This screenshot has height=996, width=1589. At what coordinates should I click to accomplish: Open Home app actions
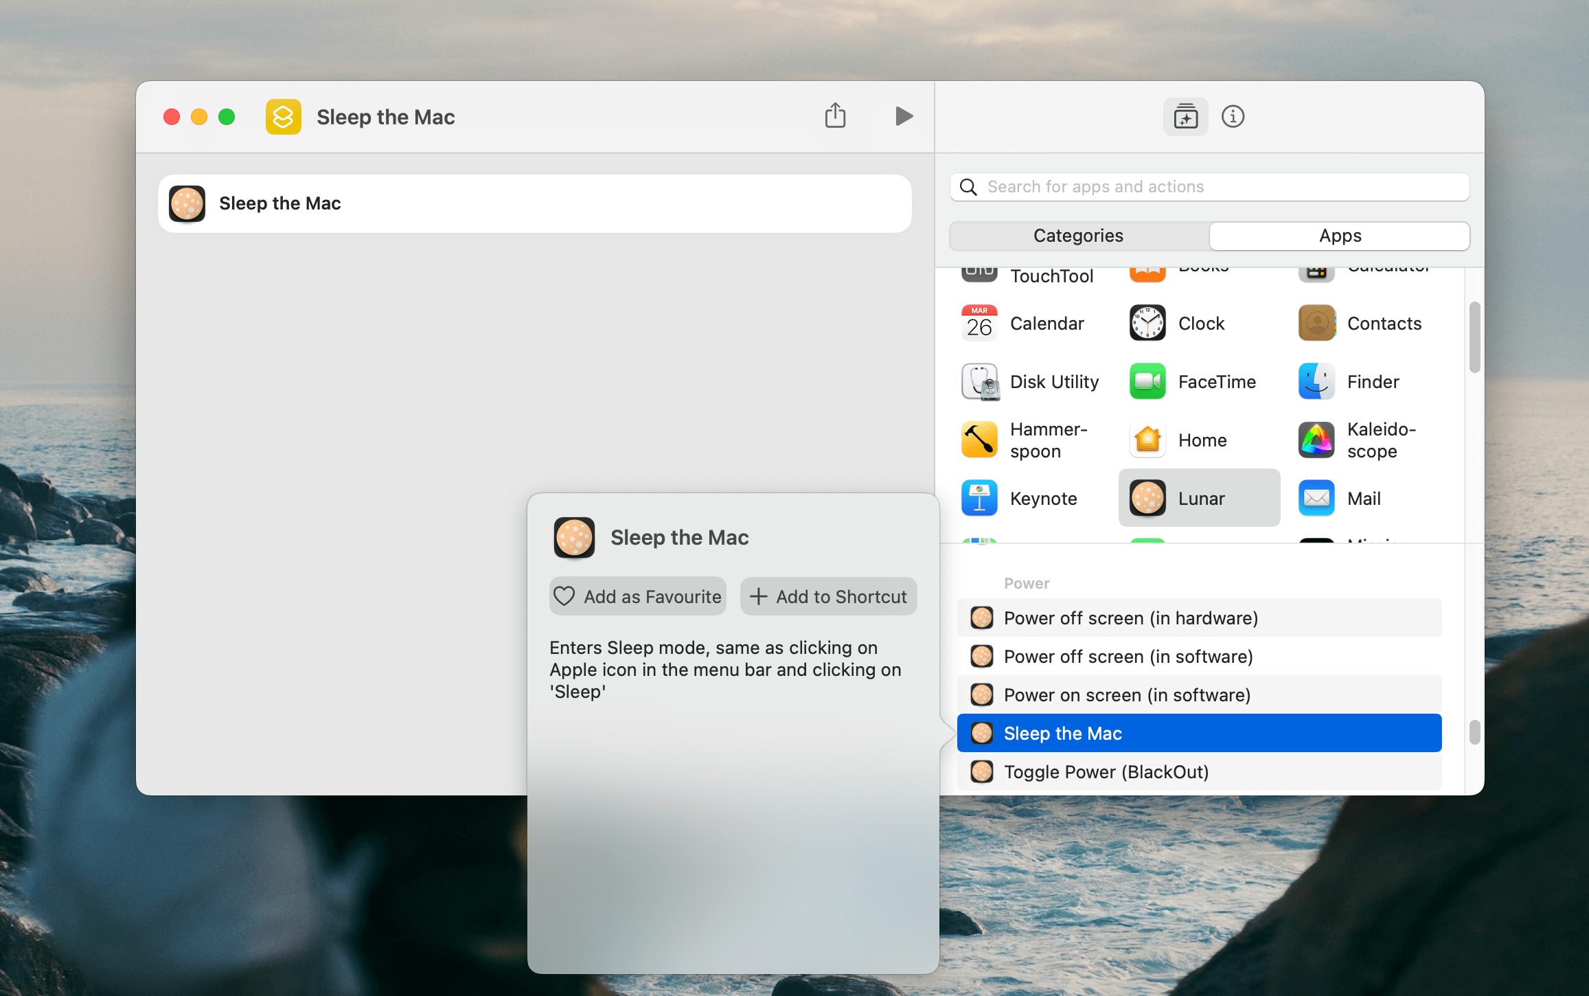click(1199, 440)
